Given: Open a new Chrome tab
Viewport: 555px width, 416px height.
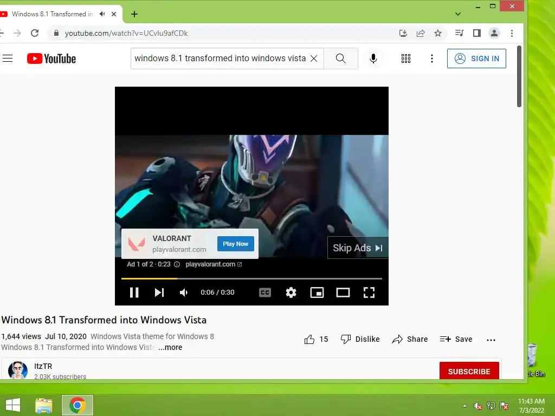Looking at the screenshot, I should (x=134, y=14).
